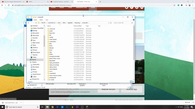The width and height of the screenshot is (195, 109).
Task: Open Windows Start menu
Action: pos(2,107)
